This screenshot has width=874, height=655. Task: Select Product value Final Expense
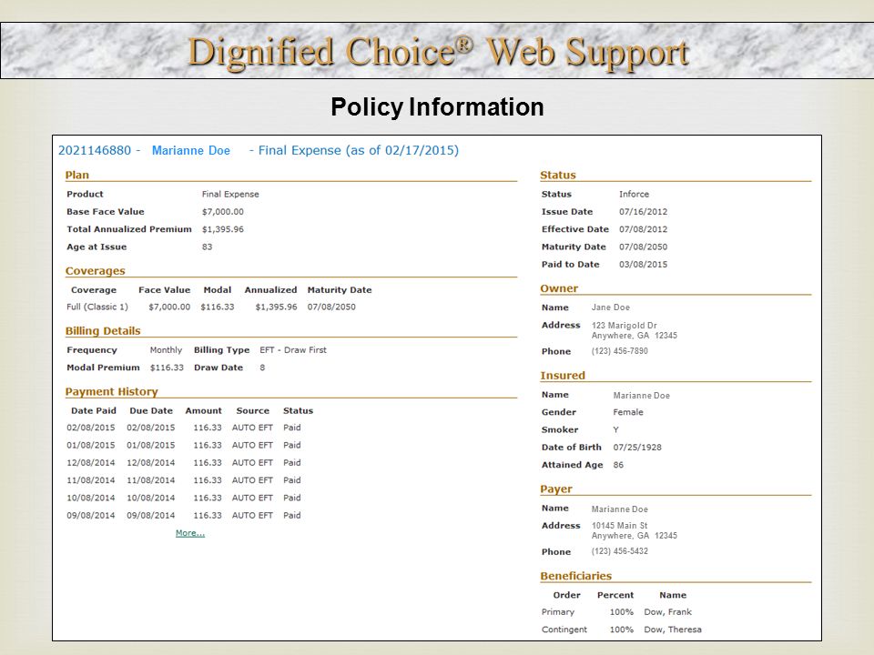(230, 195)
